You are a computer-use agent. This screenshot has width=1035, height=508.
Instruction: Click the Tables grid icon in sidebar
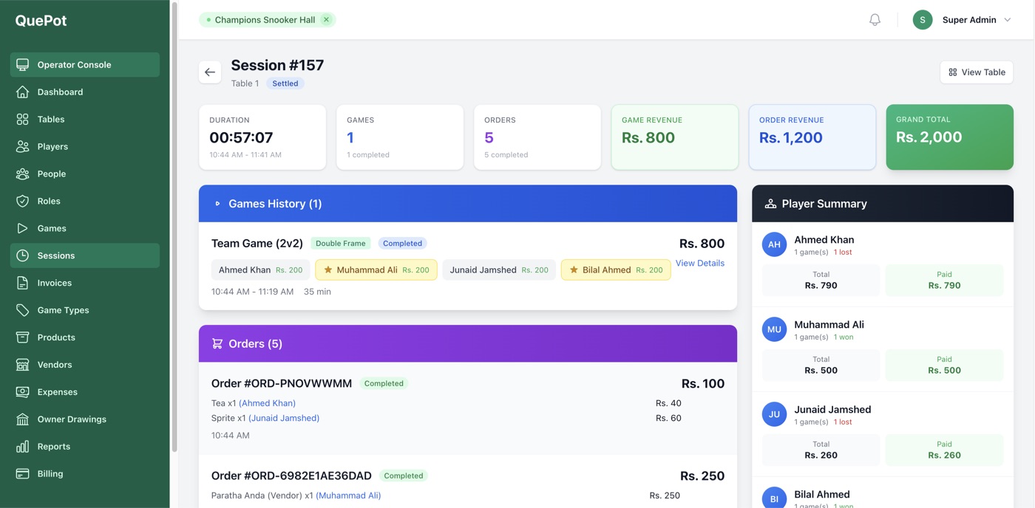23,120
